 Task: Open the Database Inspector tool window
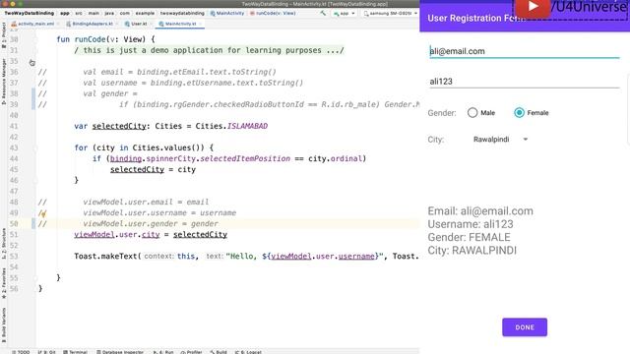pyautogui.click(x=120, y=352)
